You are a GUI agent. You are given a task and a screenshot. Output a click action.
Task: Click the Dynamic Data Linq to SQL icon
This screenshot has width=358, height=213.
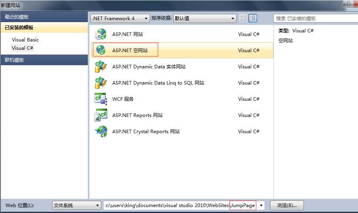101,83
